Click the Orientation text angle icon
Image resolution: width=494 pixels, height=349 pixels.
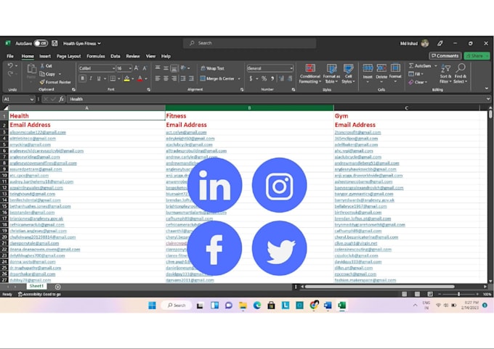tap(183, 68)
